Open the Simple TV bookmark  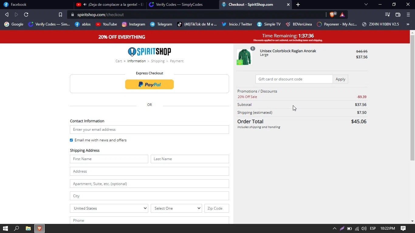269,24
